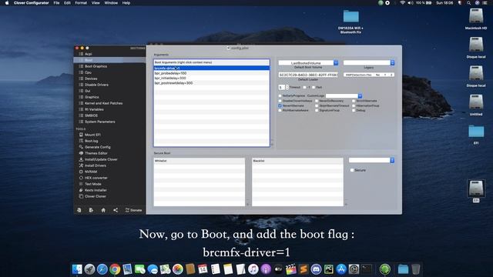
Task: Open the XMPDetection dropdown
Action: (x=369, y=75)
